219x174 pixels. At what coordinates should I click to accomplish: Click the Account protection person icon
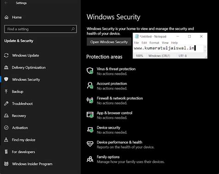pyautogui.click(x=90, y=85)
